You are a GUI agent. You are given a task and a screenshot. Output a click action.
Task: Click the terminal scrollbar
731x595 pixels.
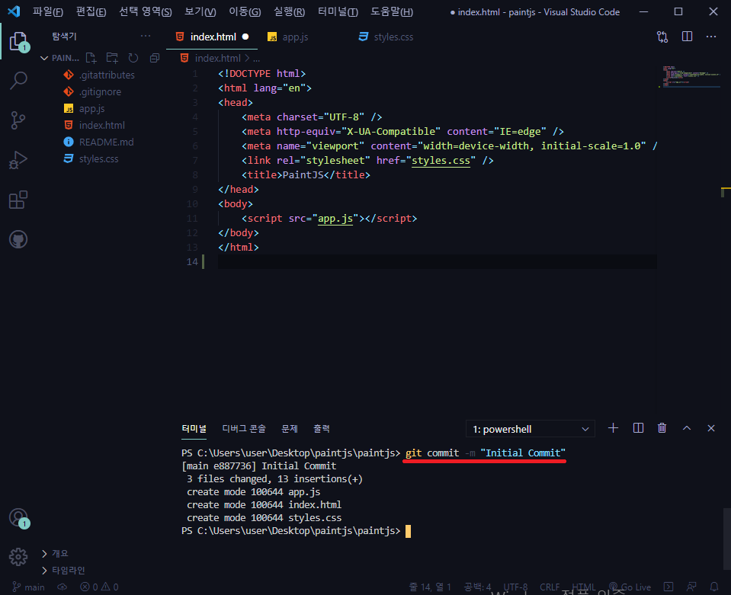(x=726, y=538)
